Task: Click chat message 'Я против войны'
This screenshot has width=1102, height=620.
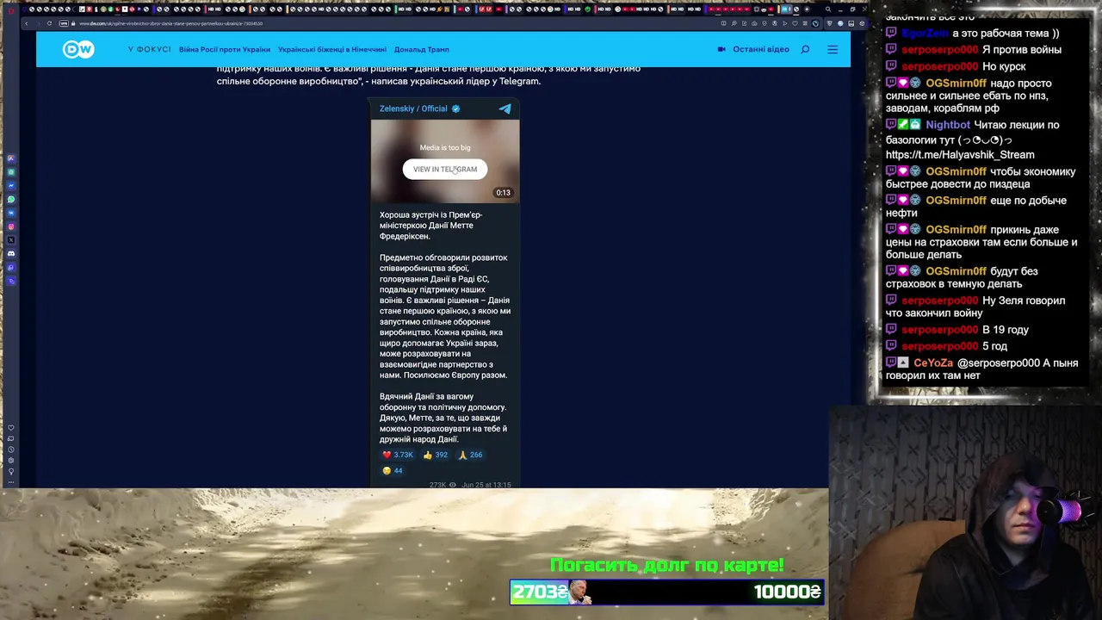Action: click(1022, 50)
